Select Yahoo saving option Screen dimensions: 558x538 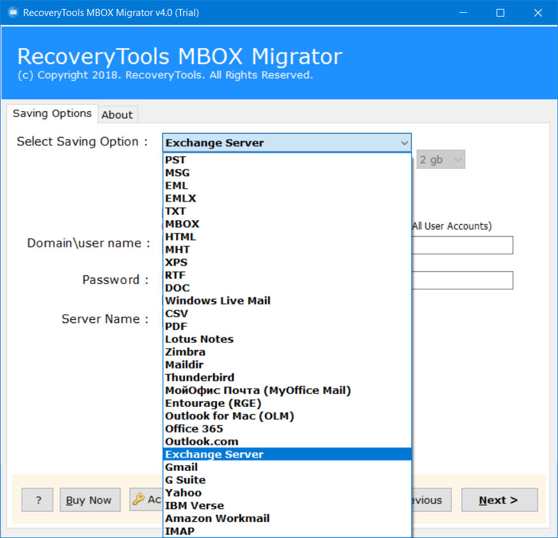point(287,493)
